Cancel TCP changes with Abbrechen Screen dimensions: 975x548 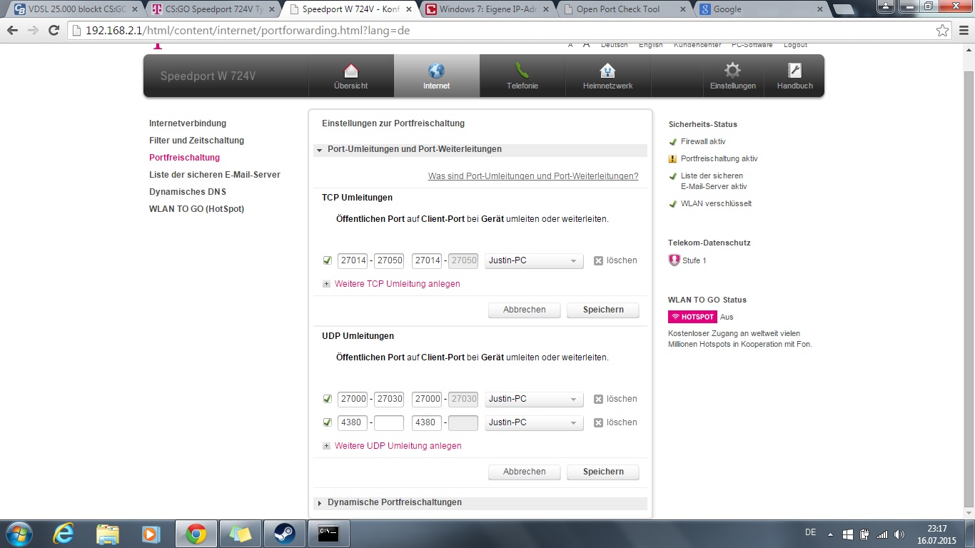tap(524, 310)
